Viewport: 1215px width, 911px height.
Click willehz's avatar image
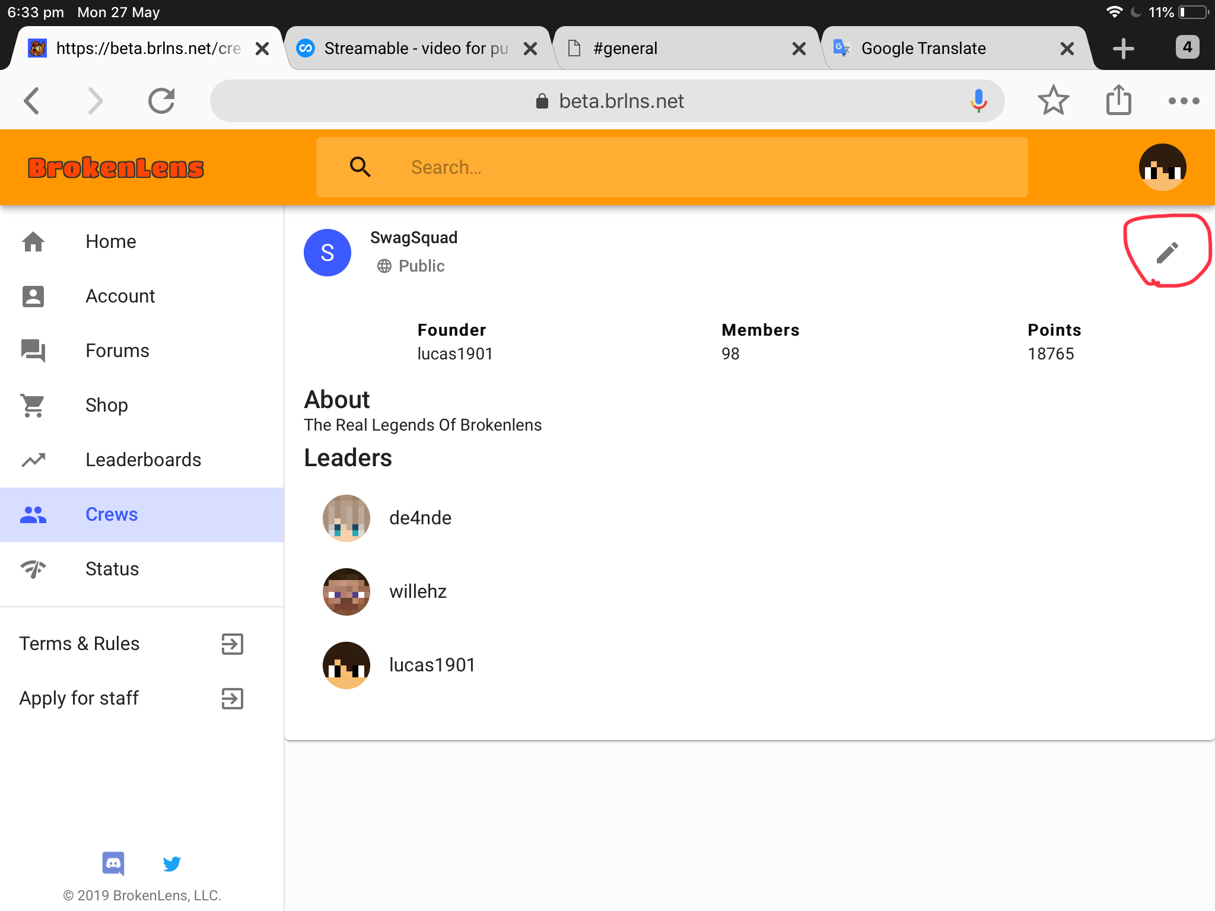click(346, 591)
